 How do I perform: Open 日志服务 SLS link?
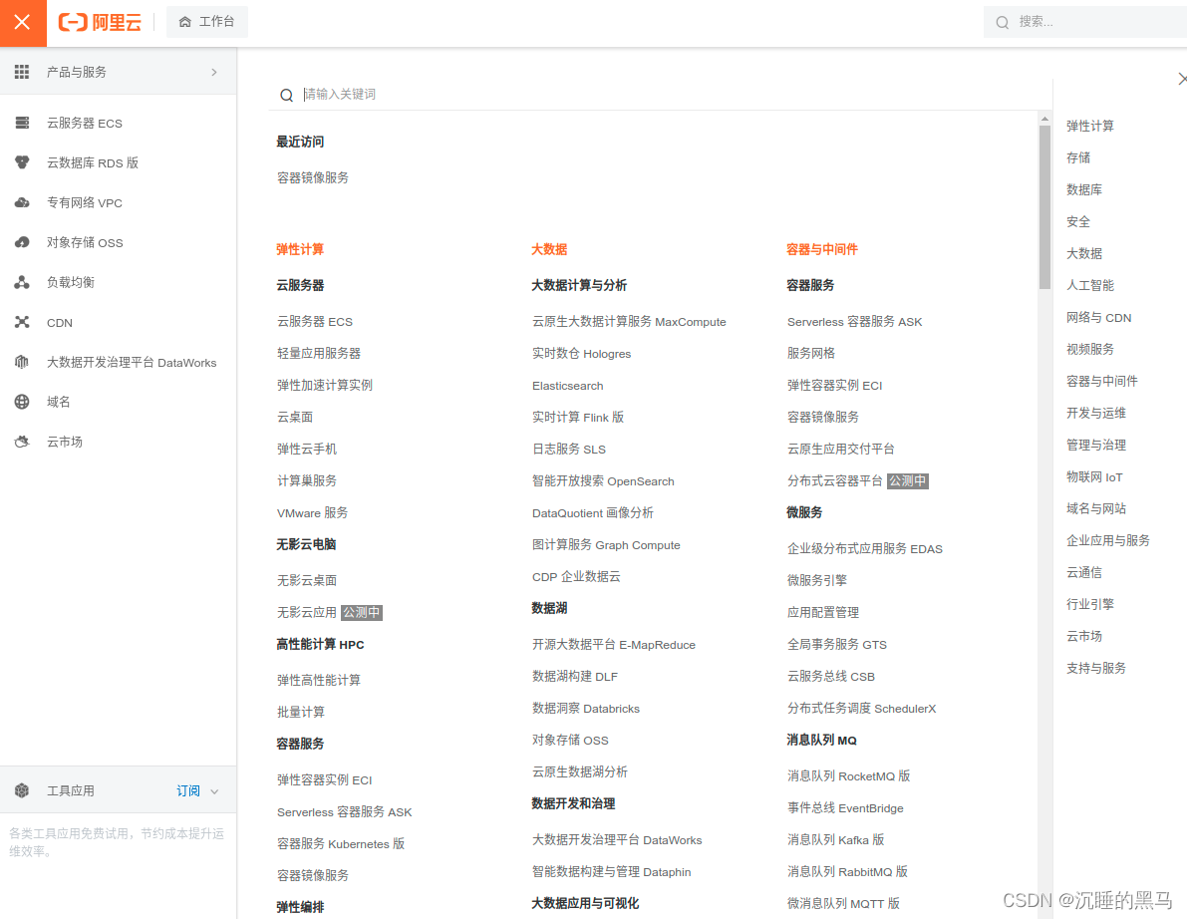coord(568,449)
